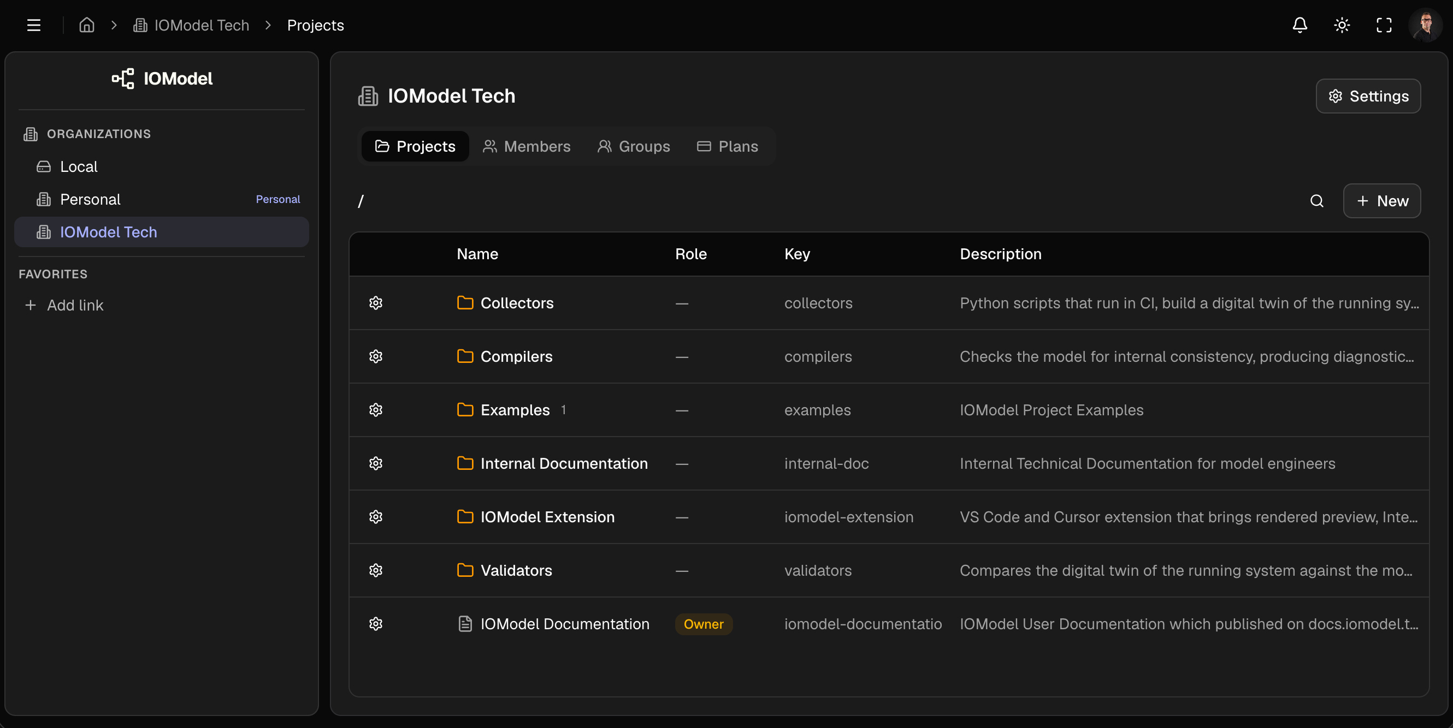Screen dimensions: 1453x728
Task: Toggle the light theme sun icon
Action: coord(1342,25)
